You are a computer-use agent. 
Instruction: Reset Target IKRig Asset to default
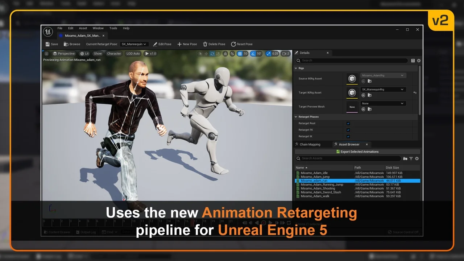415,93
